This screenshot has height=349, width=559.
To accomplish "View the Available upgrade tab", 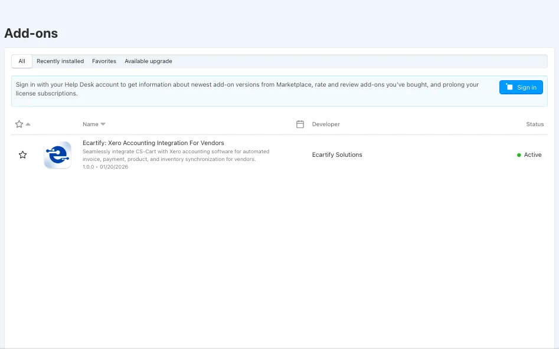I will coord(148,61).
